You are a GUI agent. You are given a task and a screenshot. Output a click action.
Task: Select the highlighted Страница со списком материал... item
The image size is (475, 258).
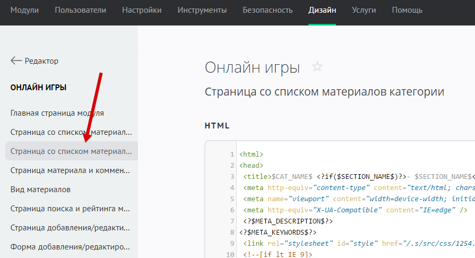[x=71, y=151]
